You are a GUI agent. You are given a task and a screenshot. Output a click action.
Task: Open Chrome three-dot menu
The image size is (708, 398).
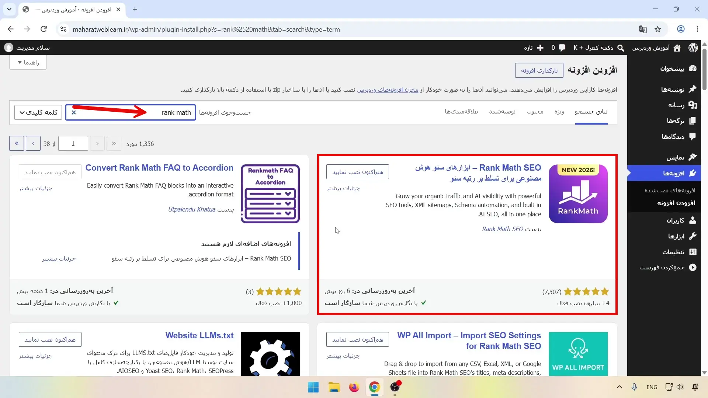[697, 29]
